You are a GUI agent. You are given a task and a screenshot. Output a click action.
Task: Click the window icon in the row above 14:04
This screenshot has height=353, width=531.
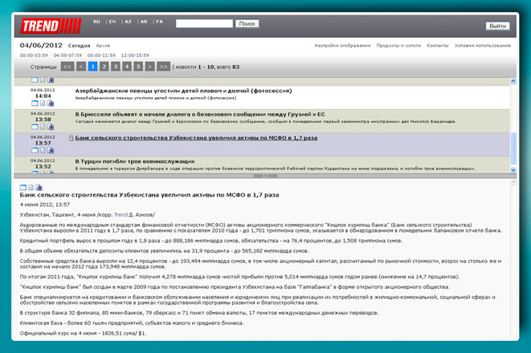point(35,80)
